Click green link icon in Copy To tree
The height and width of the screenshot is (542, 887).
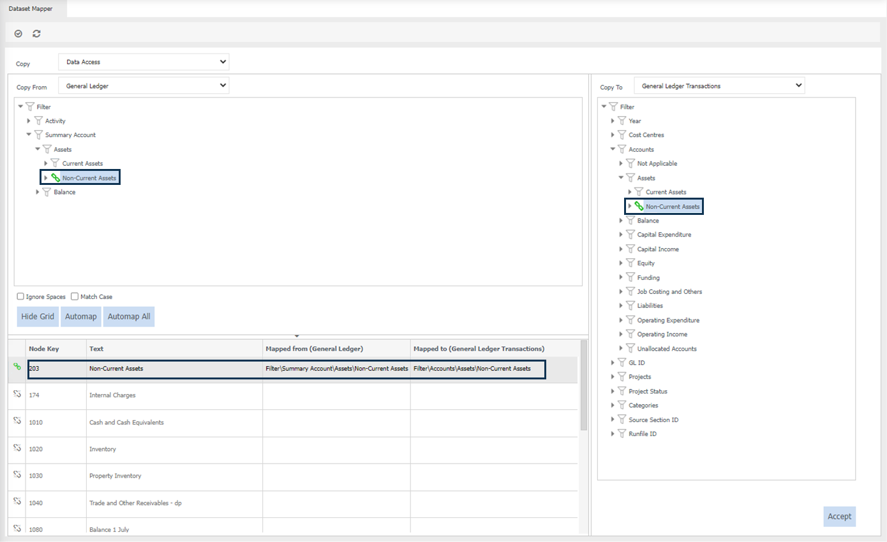639,206
